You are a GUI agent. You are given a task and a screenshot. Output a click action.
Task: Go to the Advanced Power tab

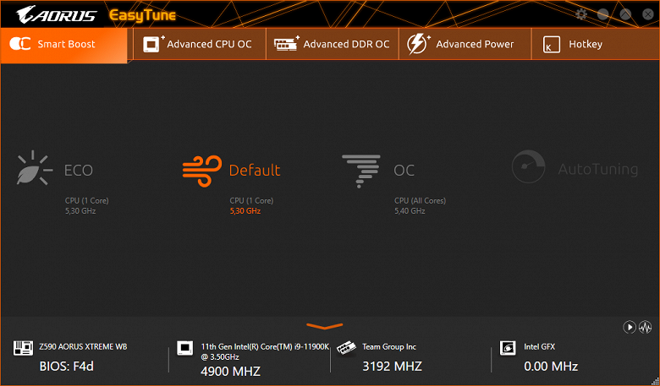[465, 44]
